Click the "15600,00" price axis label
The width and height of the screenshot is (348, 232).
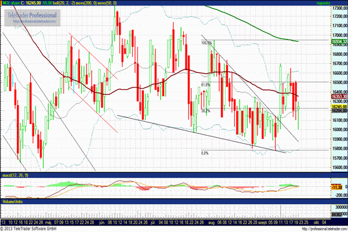coord(340,167)
